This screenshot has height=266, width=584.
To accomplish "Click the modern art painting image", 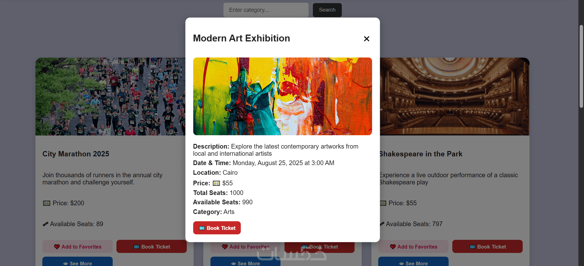I will pos(282,96).
